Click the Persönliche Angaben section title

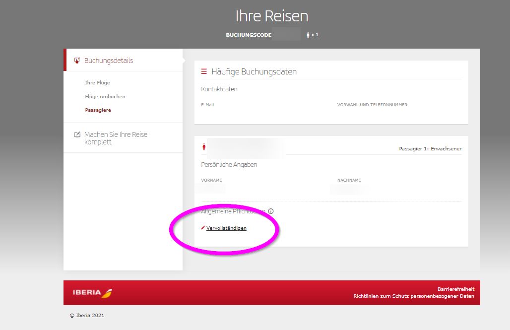pos(229,165)
